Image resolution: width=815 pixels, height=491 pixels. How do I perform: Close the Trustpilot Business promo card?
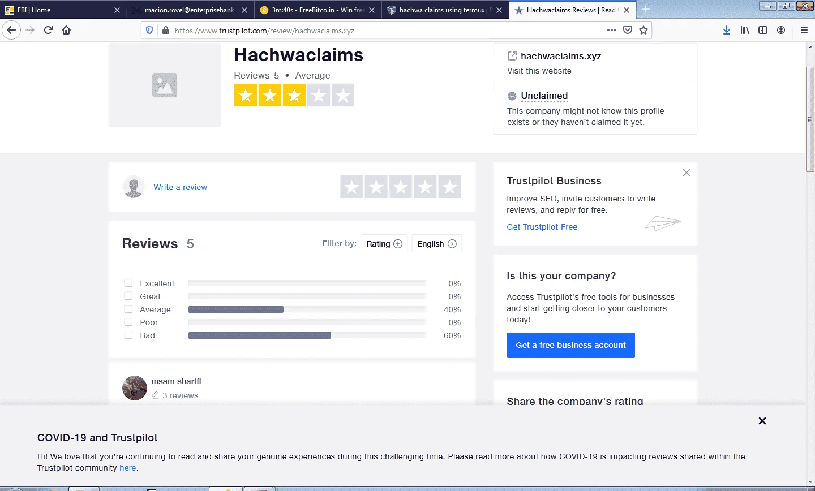pos(687,173)
